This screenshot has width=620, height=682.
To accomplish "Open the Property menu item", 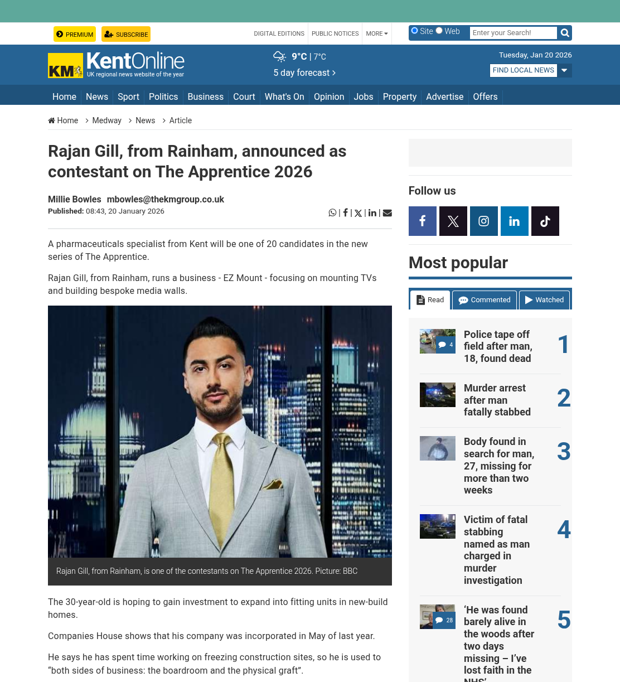I will (x=400, y=96).
